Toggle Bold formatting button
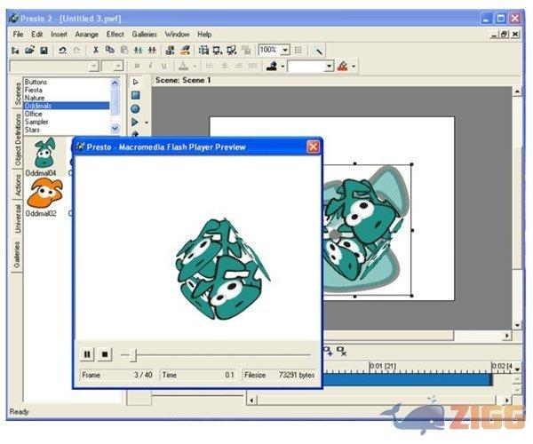The width and height of the screenshot is (533, 444). (137, 66)
